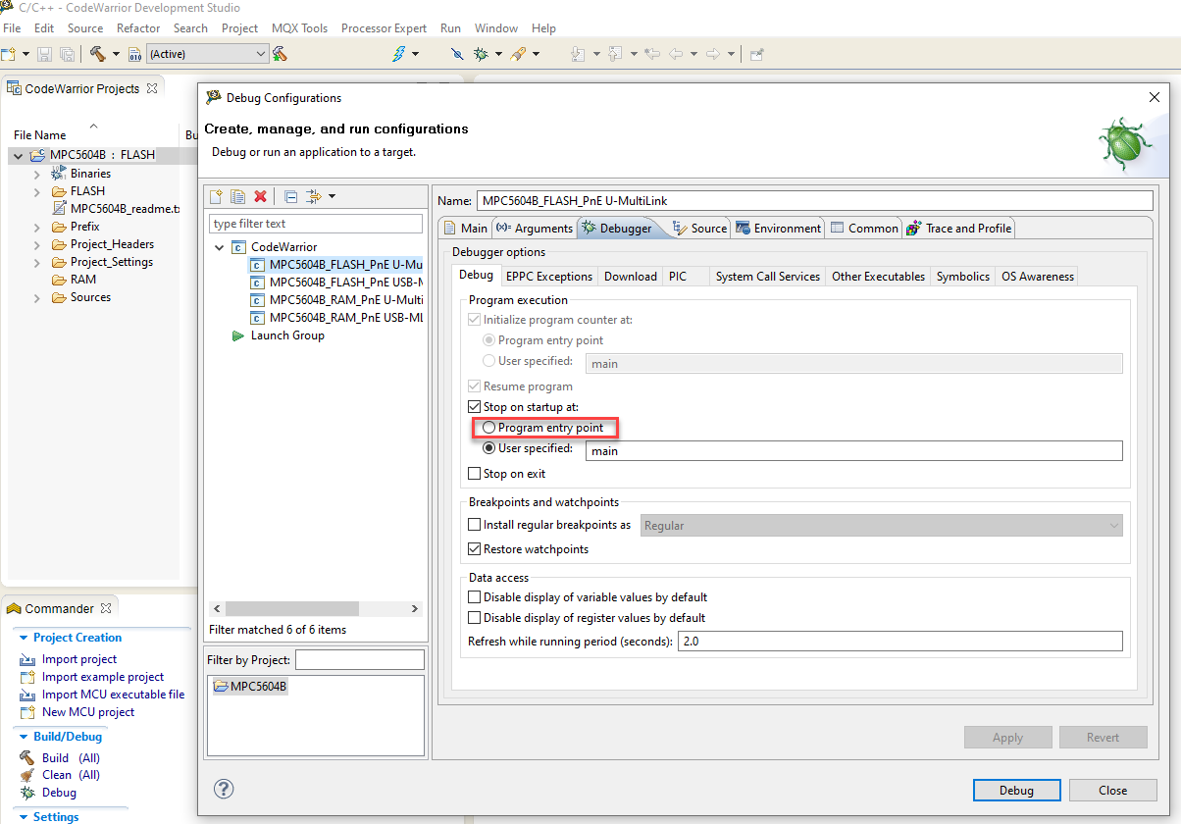Create a new launch configuration
This screenshot has width=1181, height=824.
point(218,195)
